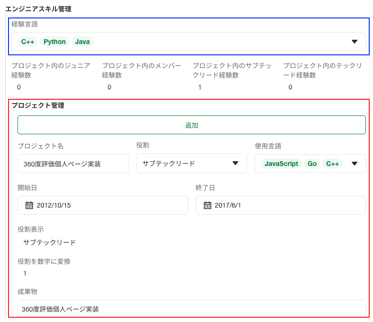Select the Python tag in 経験言語

pyautogui.click(x=54, y=42)
